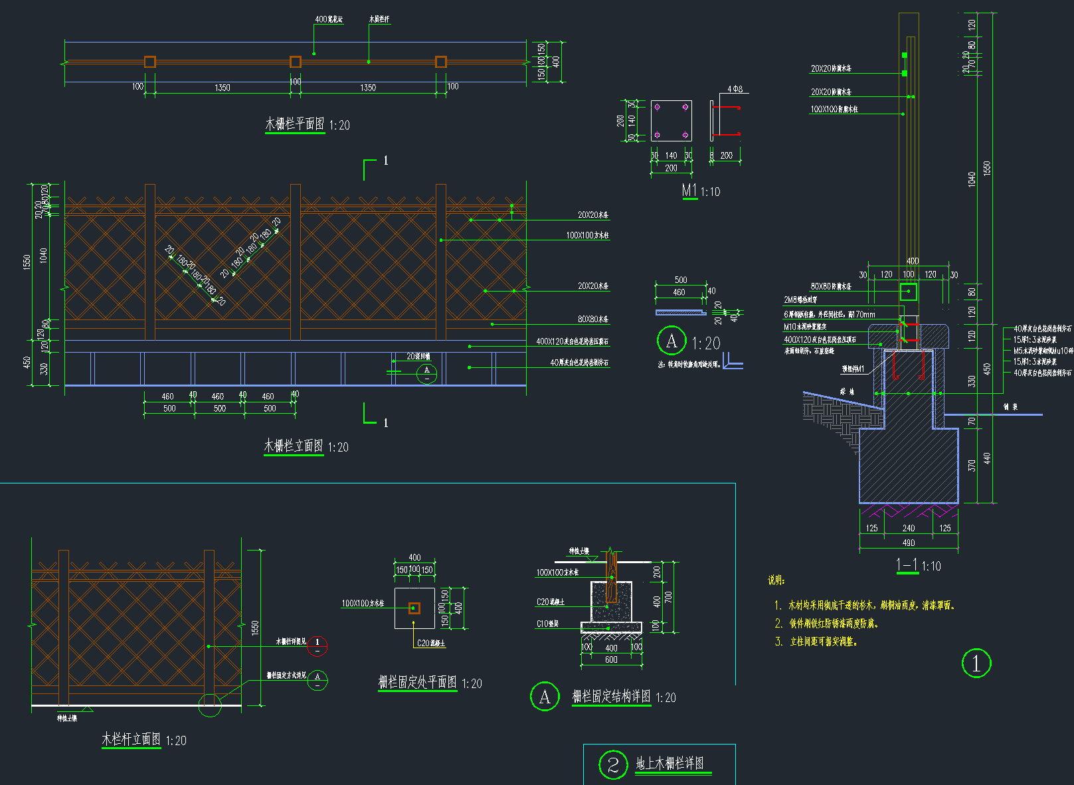Select the 6厚钢板柱箍 annotation line
The width and height of the screenshot is (1074, 785).
click(x=830, y=314)
